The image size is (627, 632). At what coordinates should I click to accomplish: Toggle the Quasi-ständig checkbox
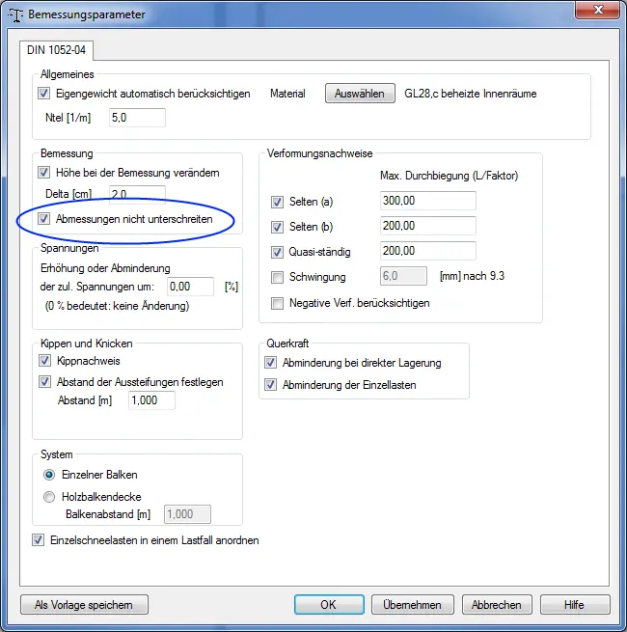pyautogui.click(x=277, y=252)
